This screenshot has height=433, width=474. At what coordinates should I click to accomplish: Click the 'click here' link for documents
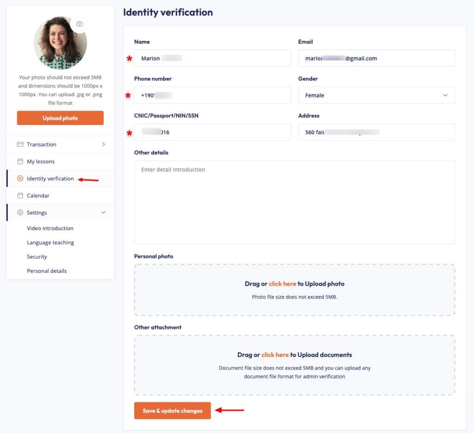tap(275, 355)
